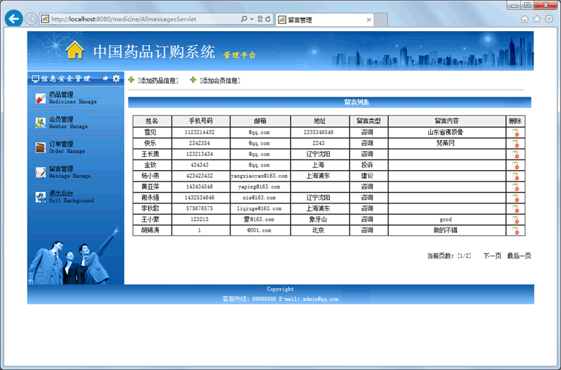Click green plus icon for 添加药品信息
The image size is (561, 370).
click(x=131, y=80)
